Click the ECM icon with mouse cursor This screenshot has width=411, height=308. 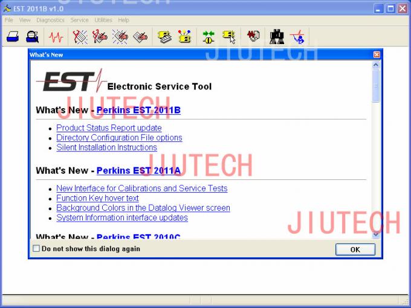pyautogui.click(x=229, y=37)
